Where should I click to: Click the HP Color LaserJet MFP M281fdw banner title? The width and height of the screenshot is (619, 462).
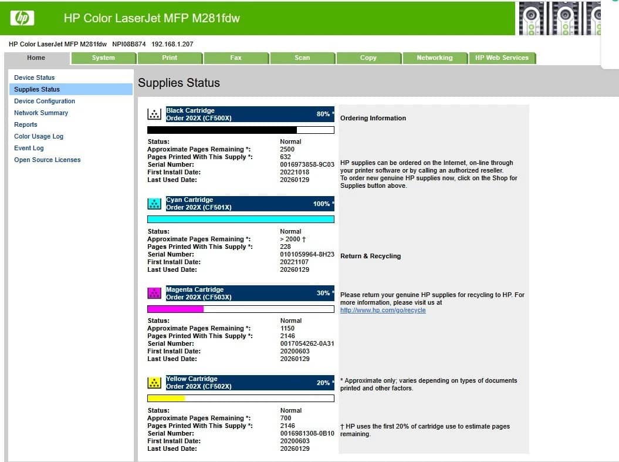click(152, 18)
